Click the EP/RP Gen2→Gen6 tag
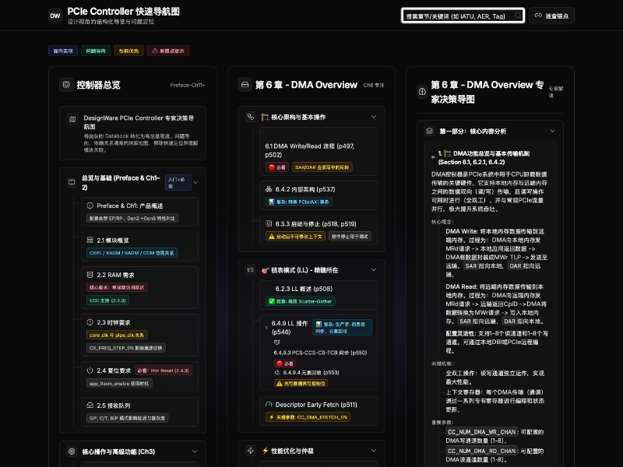Viewport: 623px width, 467px height. click(132, 218)
